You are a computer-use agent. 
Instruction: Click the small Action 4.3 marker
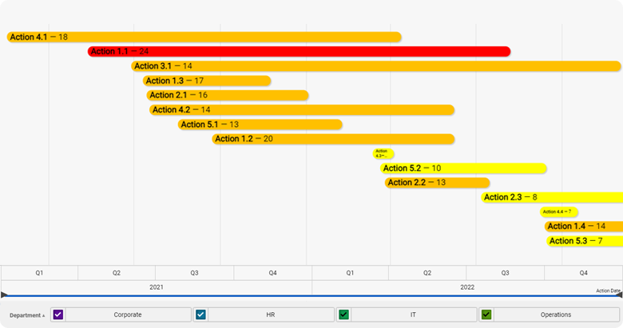pyautogui.click(x=383, y=153)
